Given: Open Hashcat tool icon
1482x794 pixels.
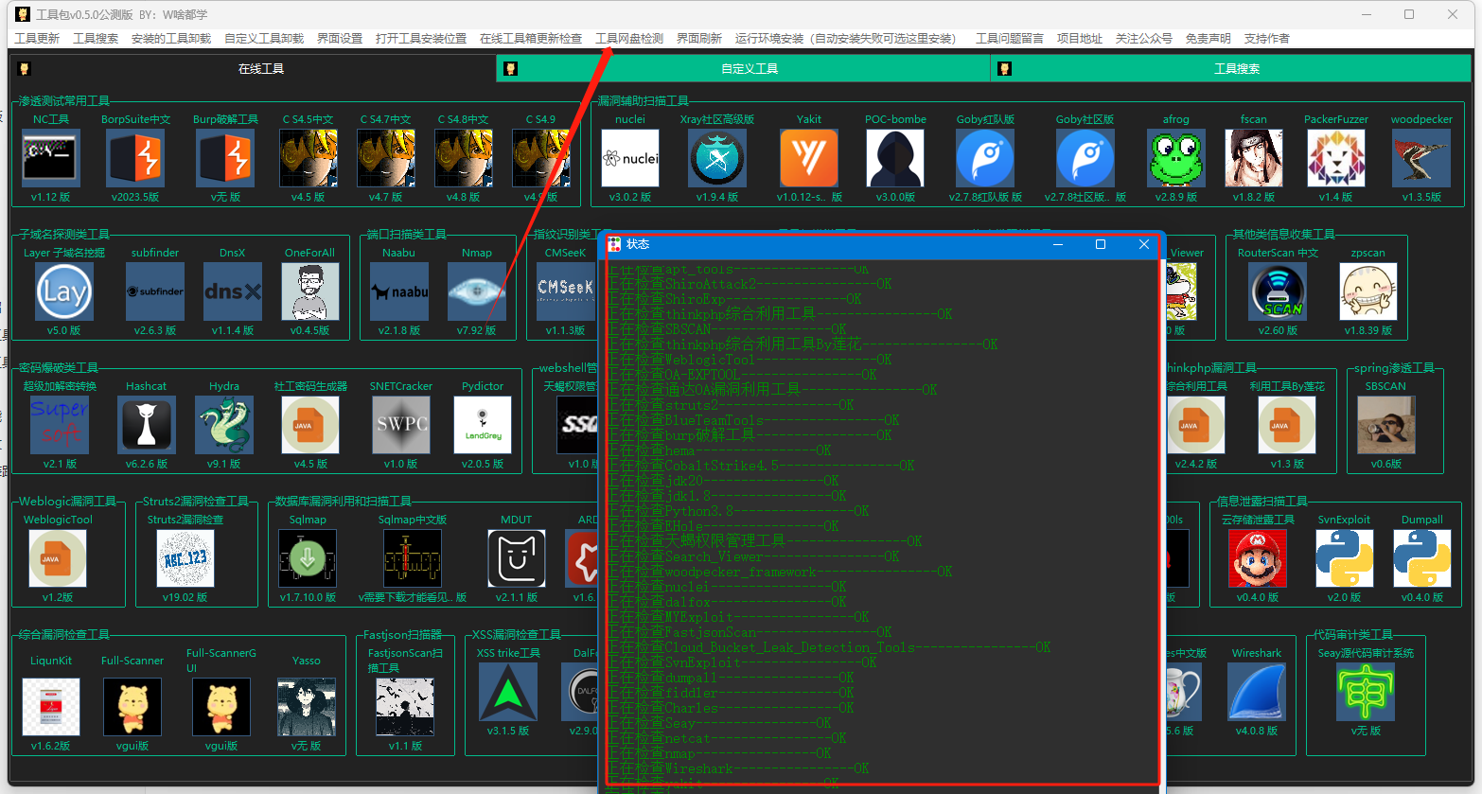Looking at the screenshot, I should point(147,425).
